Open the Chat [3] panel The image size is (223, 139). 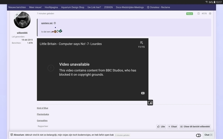[x=209, y=135]
